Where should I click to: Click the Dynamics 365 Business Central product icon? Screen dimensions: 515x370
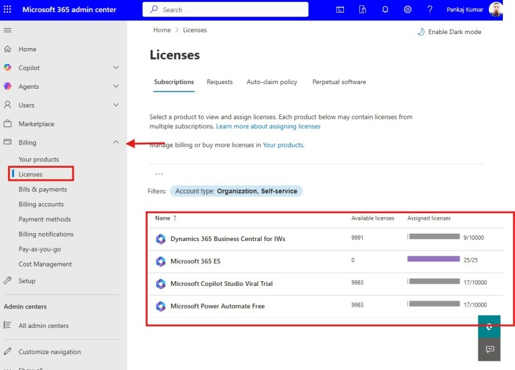click(x=160, y=239)
